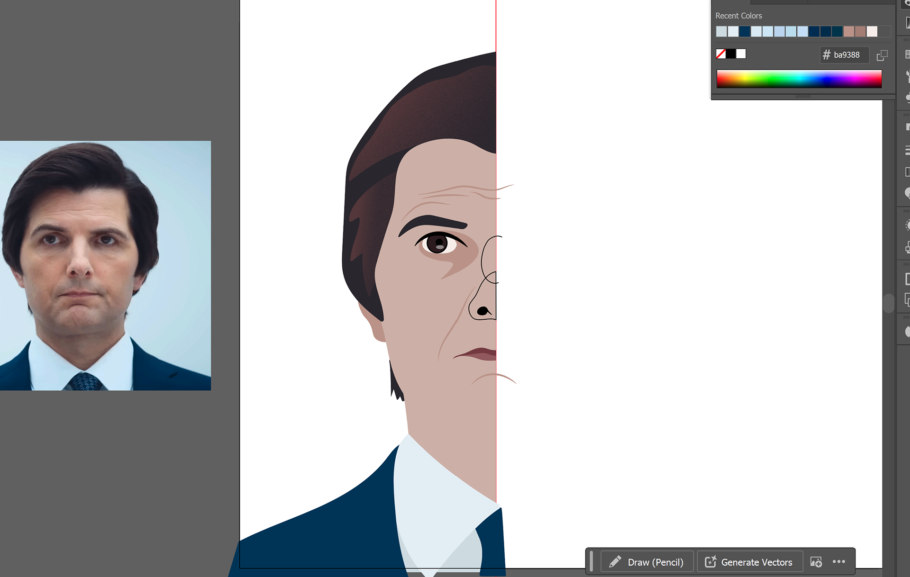Pick the black color swatch
The image size is (910, 577).
point(731,54)
